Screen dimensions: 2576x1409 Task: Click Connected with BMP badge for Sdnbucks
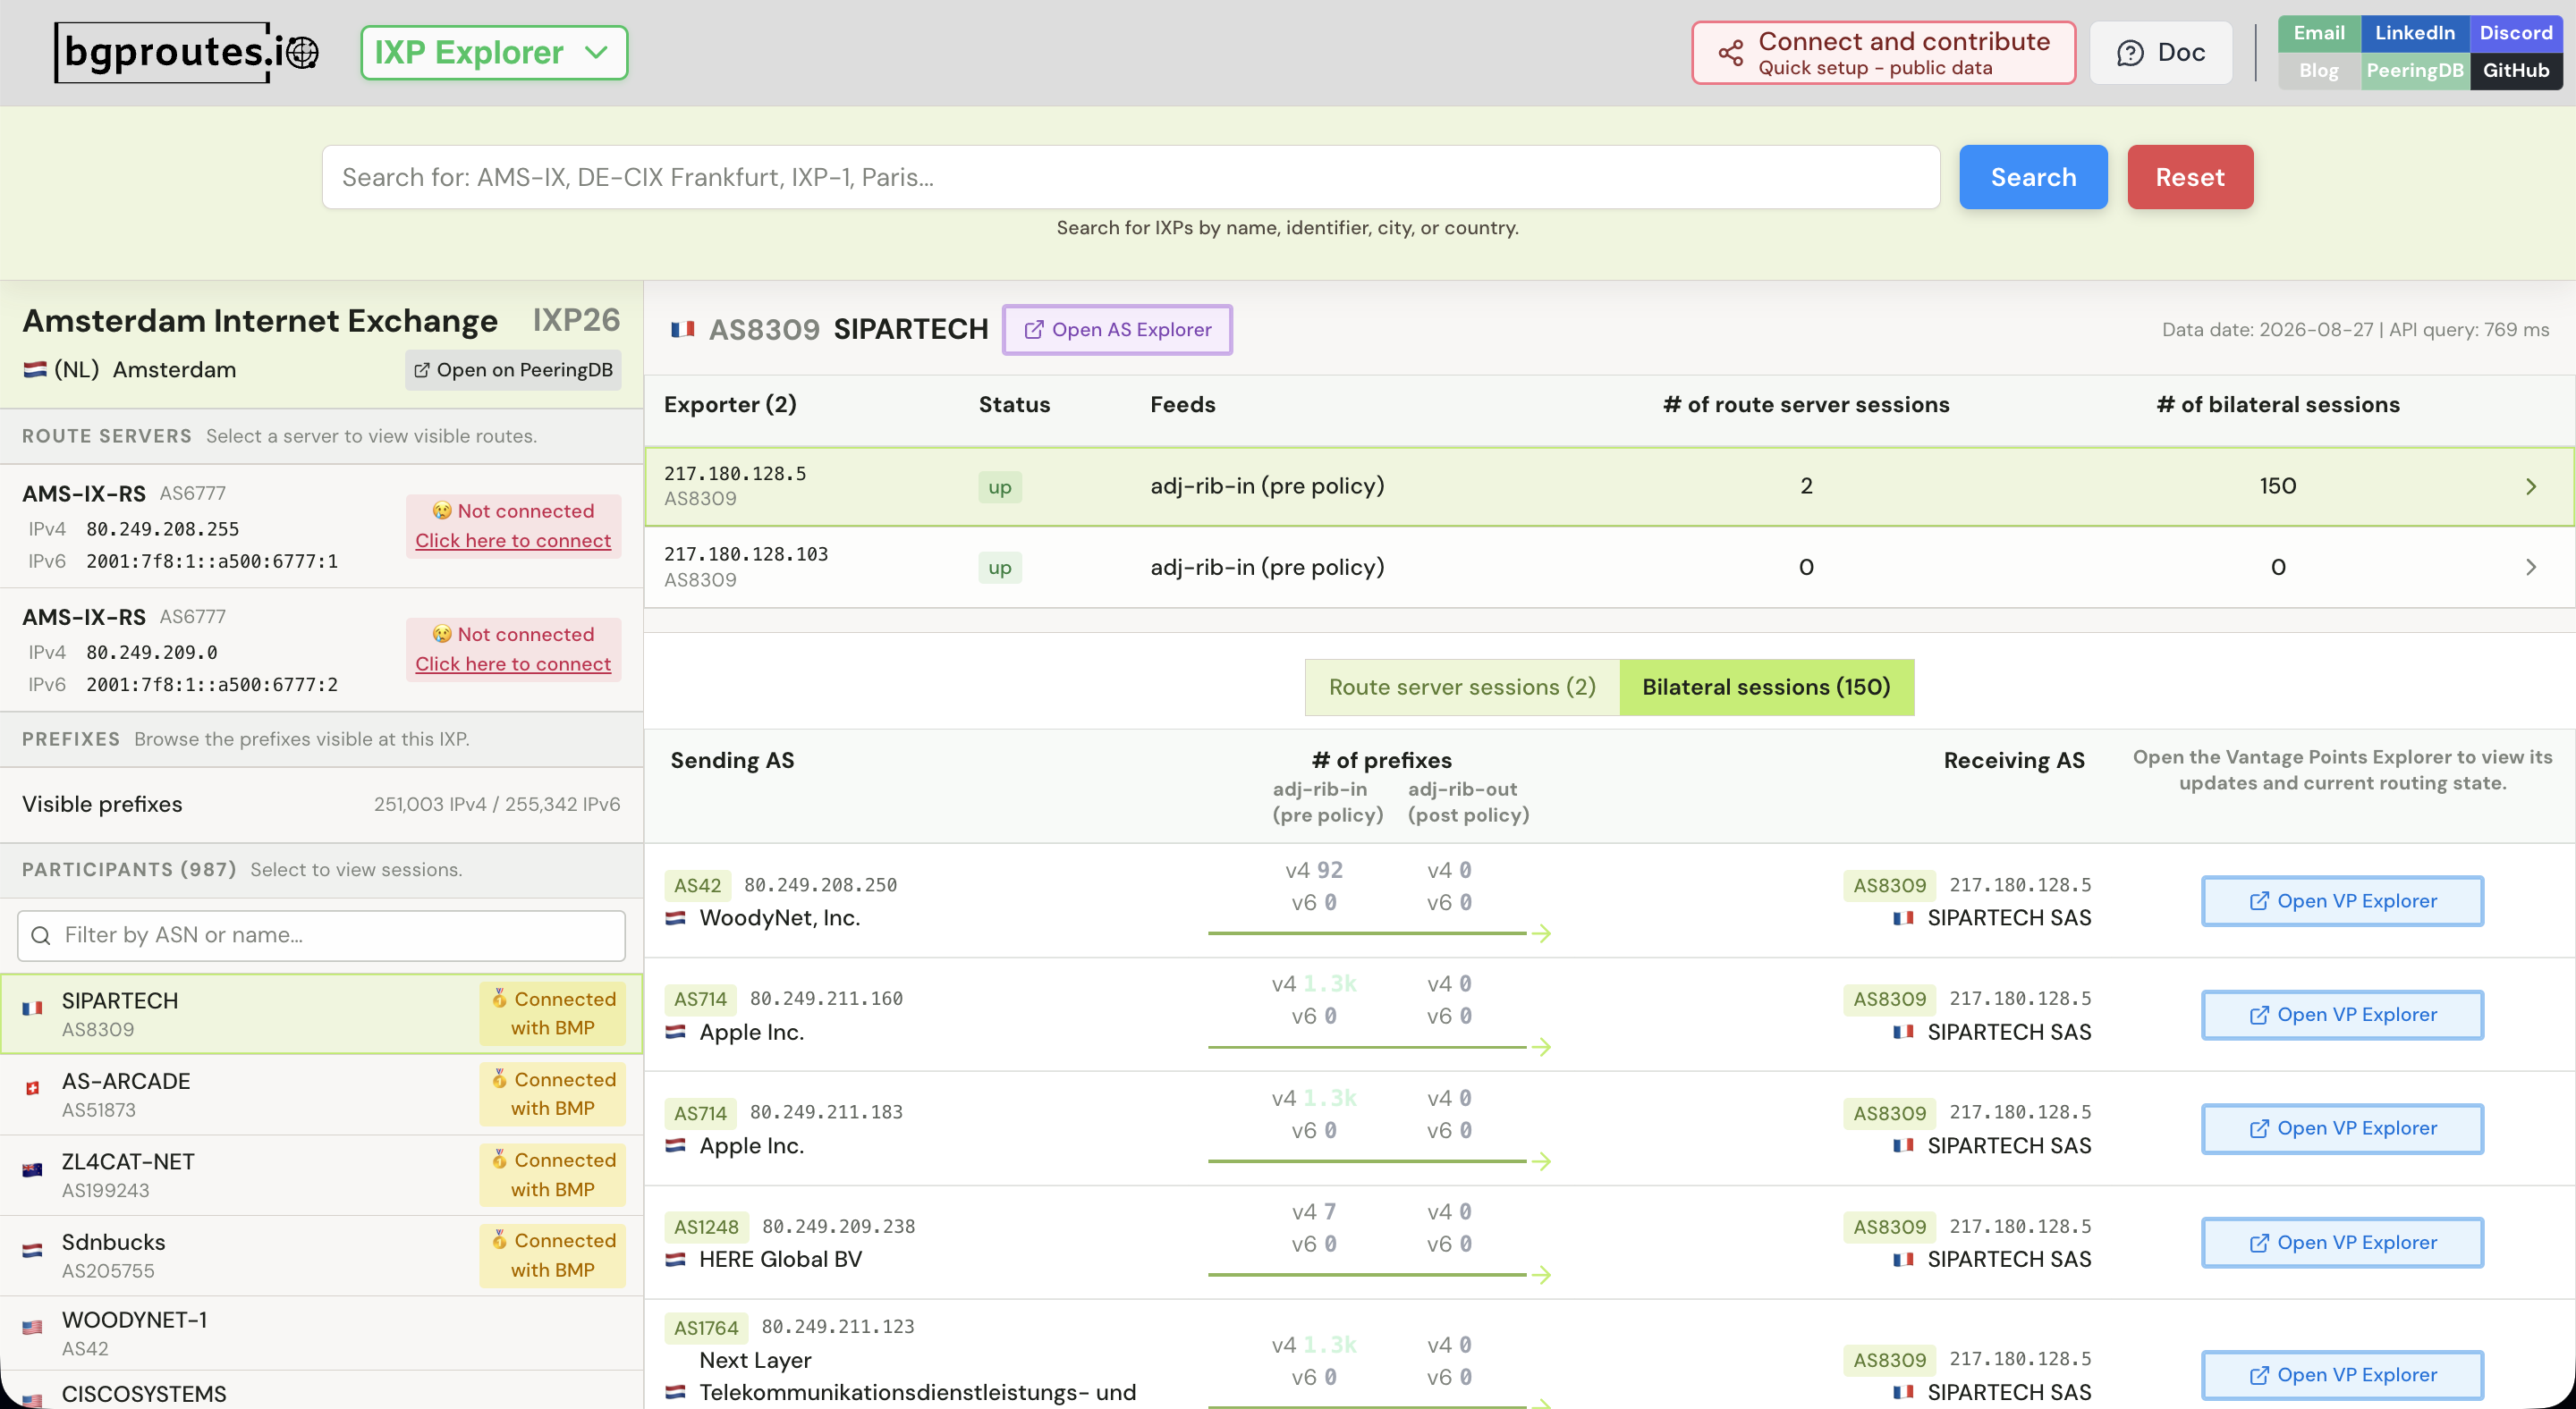[x=552, y=1256]
